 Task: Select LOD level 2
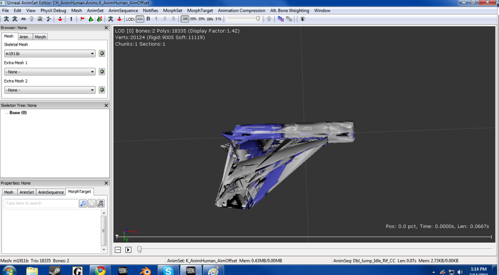165,19
